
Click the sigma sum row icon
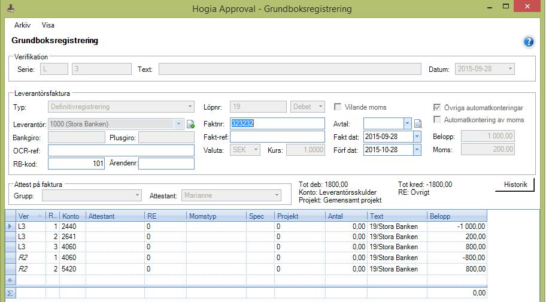point(10,293)
